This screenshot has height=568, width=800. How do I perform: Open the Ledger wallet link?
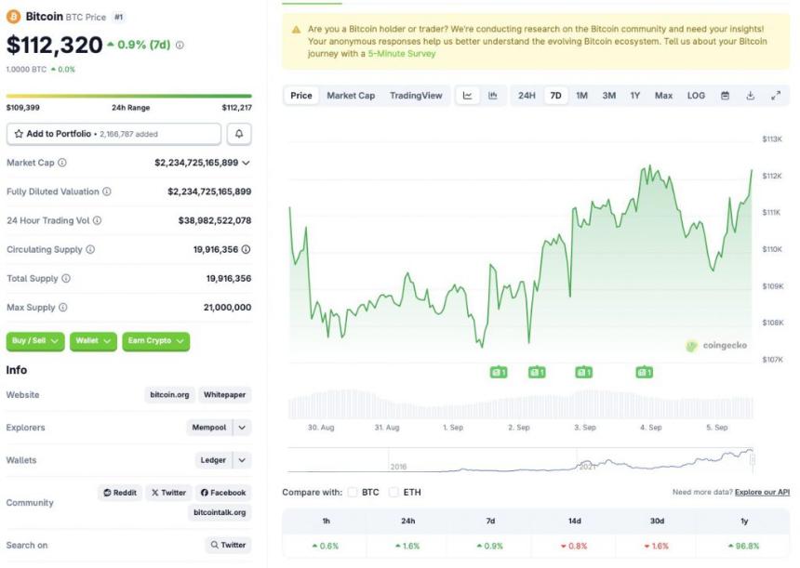tap(213, 460)
